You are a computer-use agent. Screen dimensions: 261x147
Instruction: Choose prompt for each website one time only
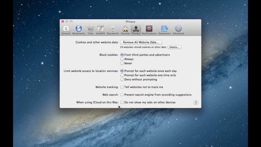click(122, 75)
